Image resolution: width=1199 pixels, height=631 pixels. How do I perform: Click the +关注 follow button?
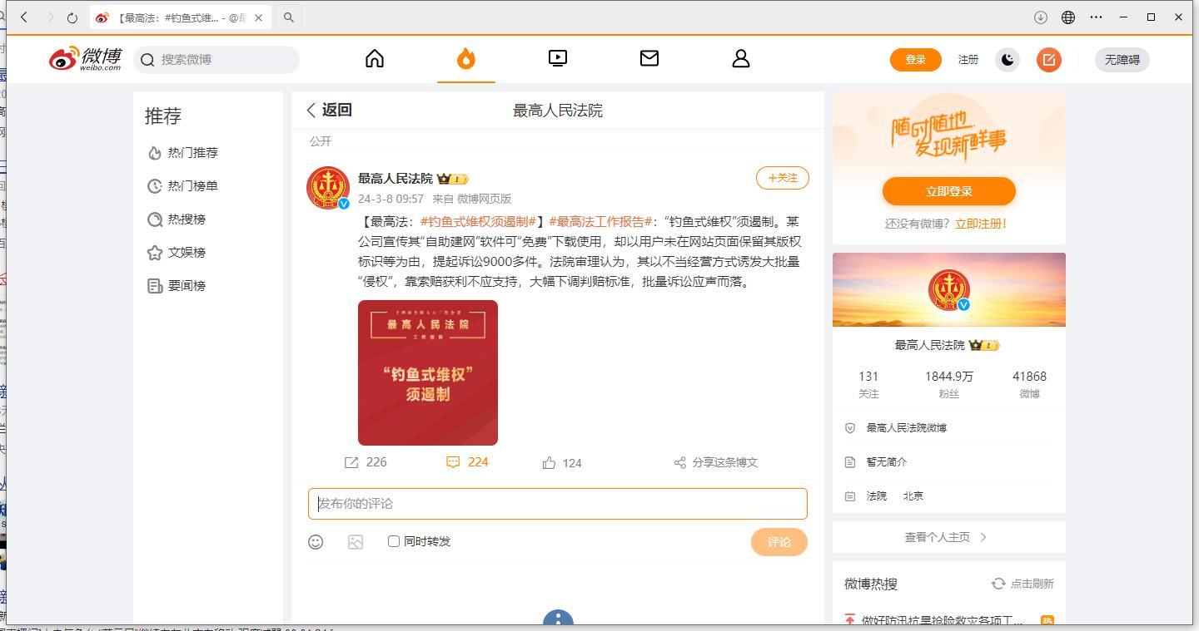(782, 178)
